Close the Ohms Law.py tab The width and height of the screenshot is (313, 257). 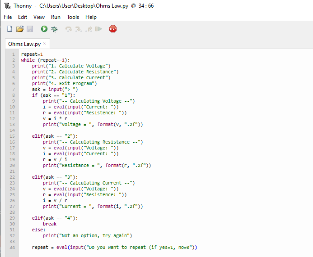click(x=45, y=44)
